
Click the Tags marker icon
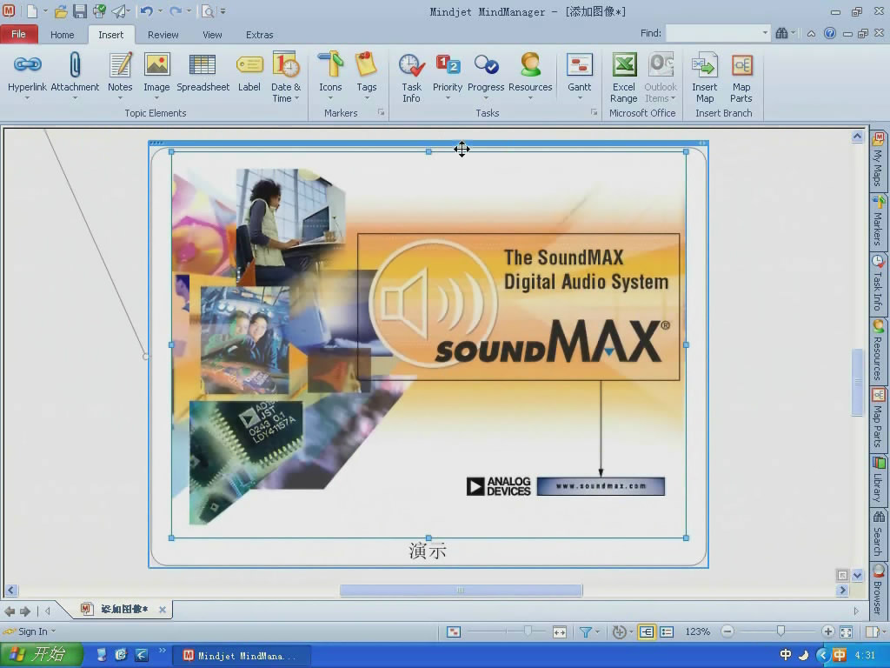coord(366,64)
